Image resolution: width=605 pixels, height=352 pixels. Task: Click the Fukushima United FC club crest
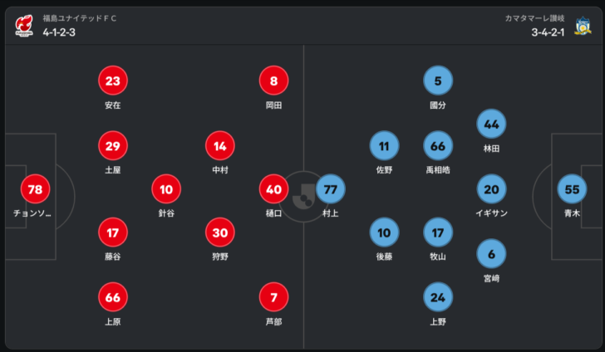coord(24,26)
